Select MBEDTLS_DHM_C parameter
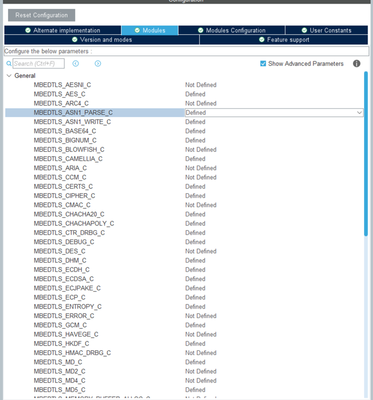This screenshot has width=373, height=400. pos(60,261)
